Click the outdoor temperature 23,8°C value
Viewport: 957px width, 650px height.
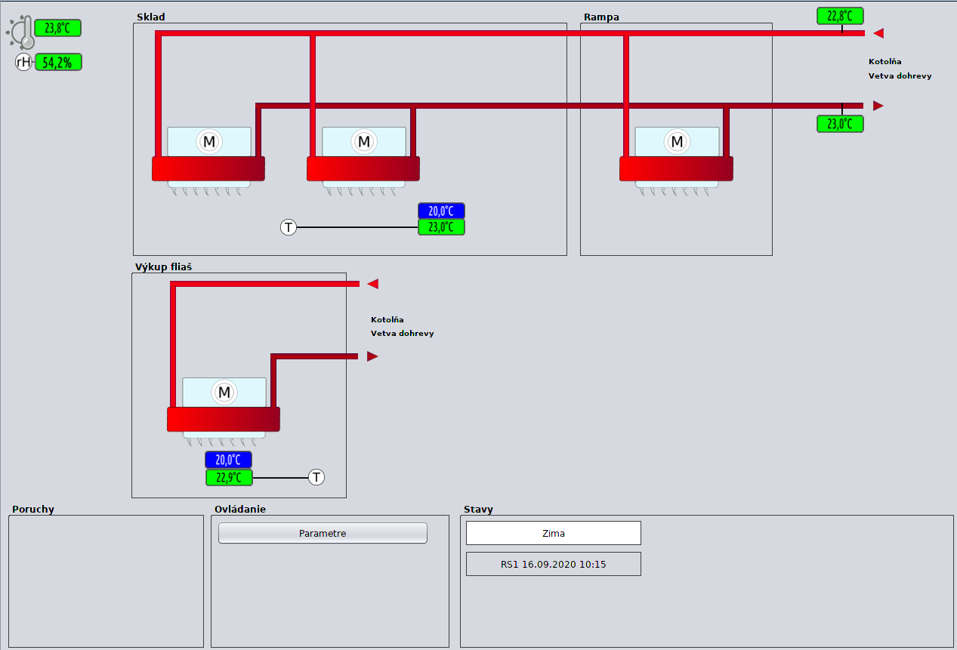pos(57,29)
